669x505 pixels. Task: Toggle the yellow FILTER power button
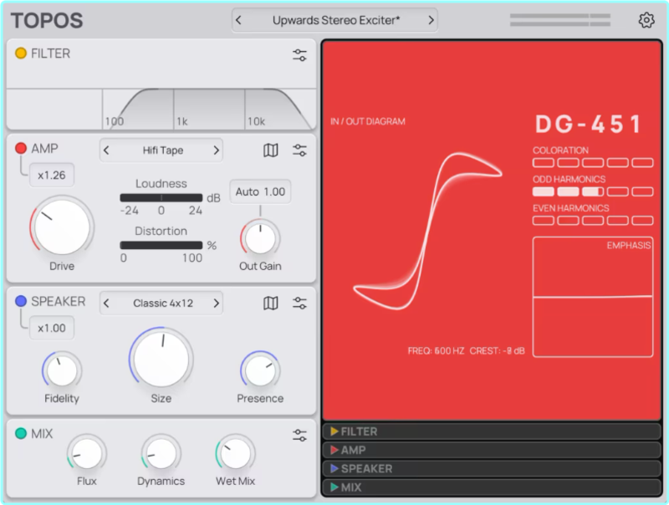point(20,54)
